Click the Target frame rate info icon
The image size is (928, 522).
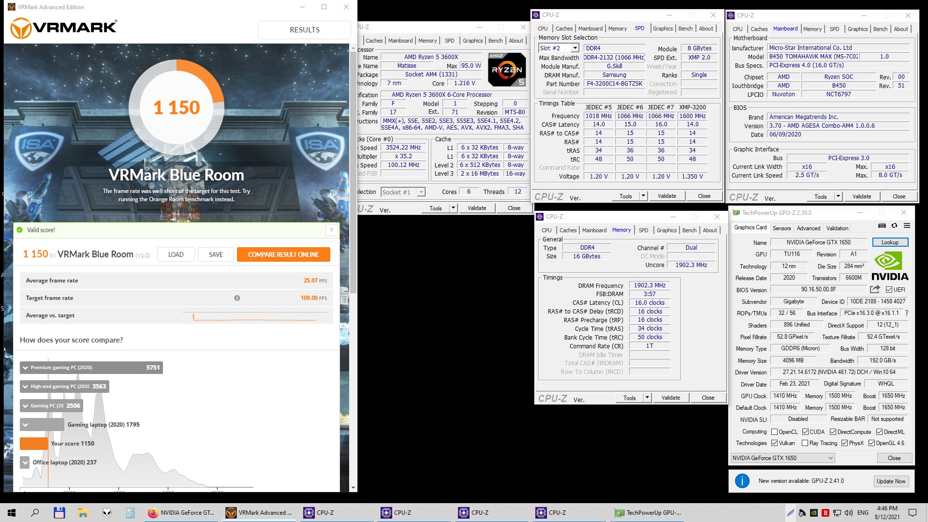pyautogui.click(x=237, y=298)
